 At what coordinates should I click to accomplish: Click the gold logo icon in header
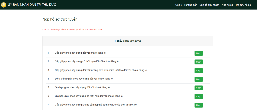(4, 5)
